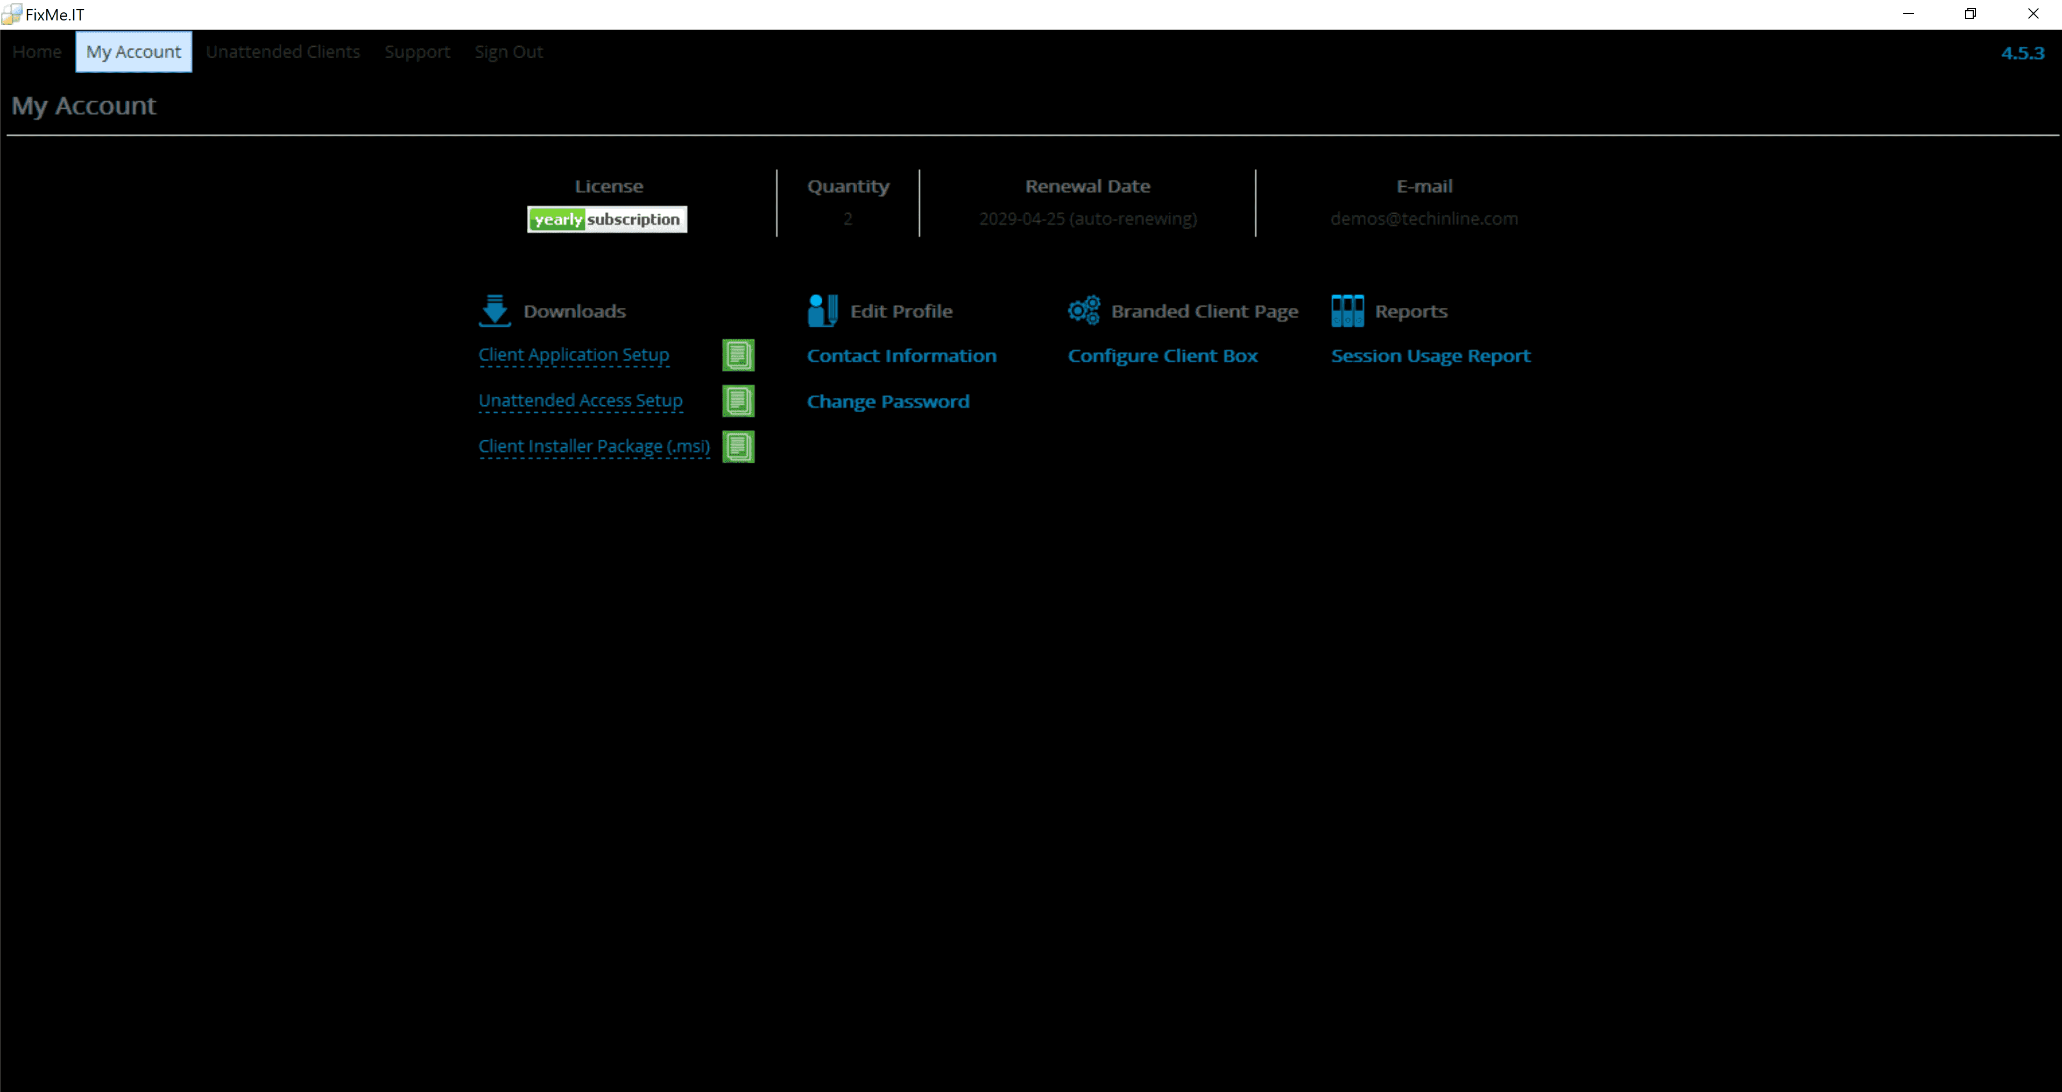This screenshot has height=1092, width=2062.
Task: Click Sign Out in the navigation
Action: coord(509,52)
